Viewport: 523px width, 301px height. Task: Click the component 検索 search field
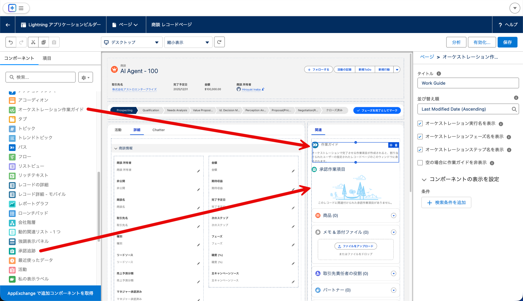[x=40, y=77]
